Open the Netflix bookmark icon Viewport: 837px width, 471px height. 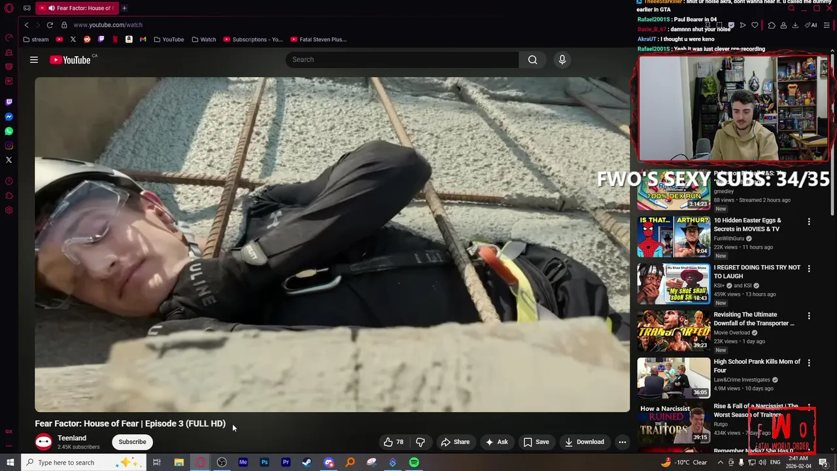coord(115,39)
